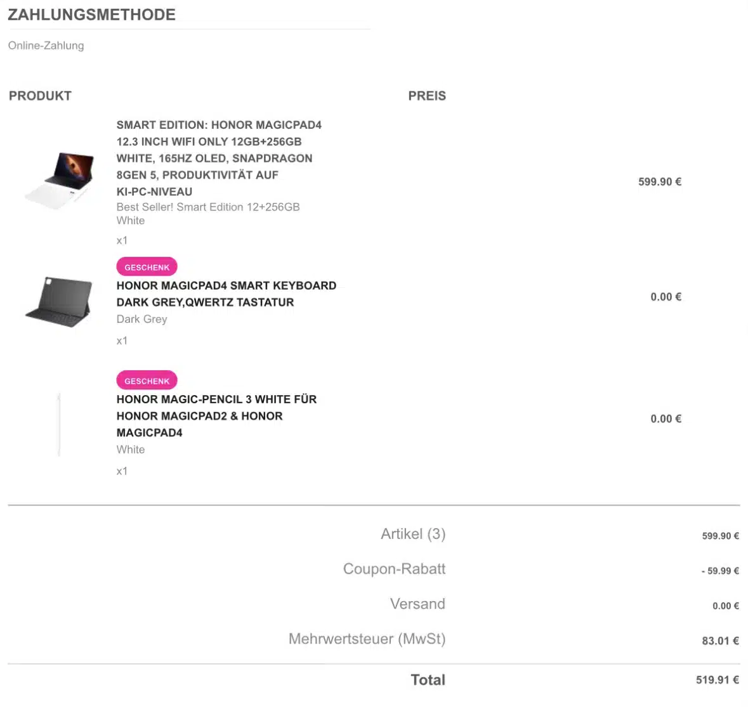The image size is (748, 707).
Task: Open the Smart Edition Honor MagicPad4 title
Action: 219,159
